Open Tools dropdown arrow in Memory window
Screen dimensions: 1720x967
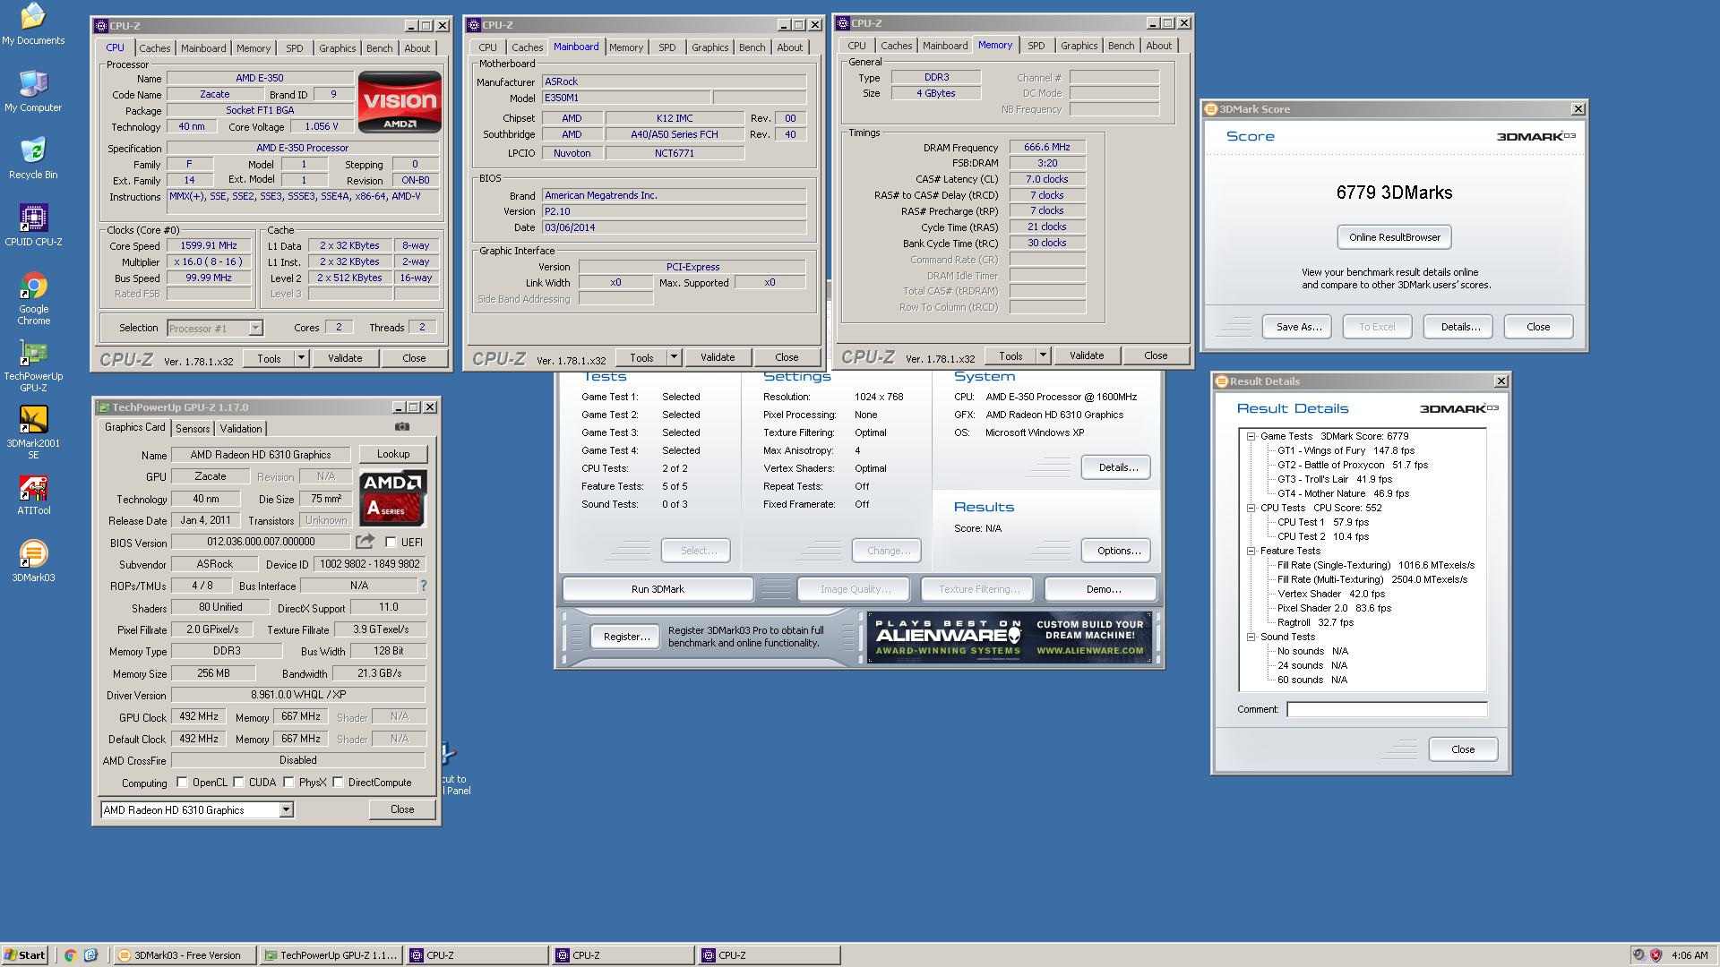[1043, 355]
